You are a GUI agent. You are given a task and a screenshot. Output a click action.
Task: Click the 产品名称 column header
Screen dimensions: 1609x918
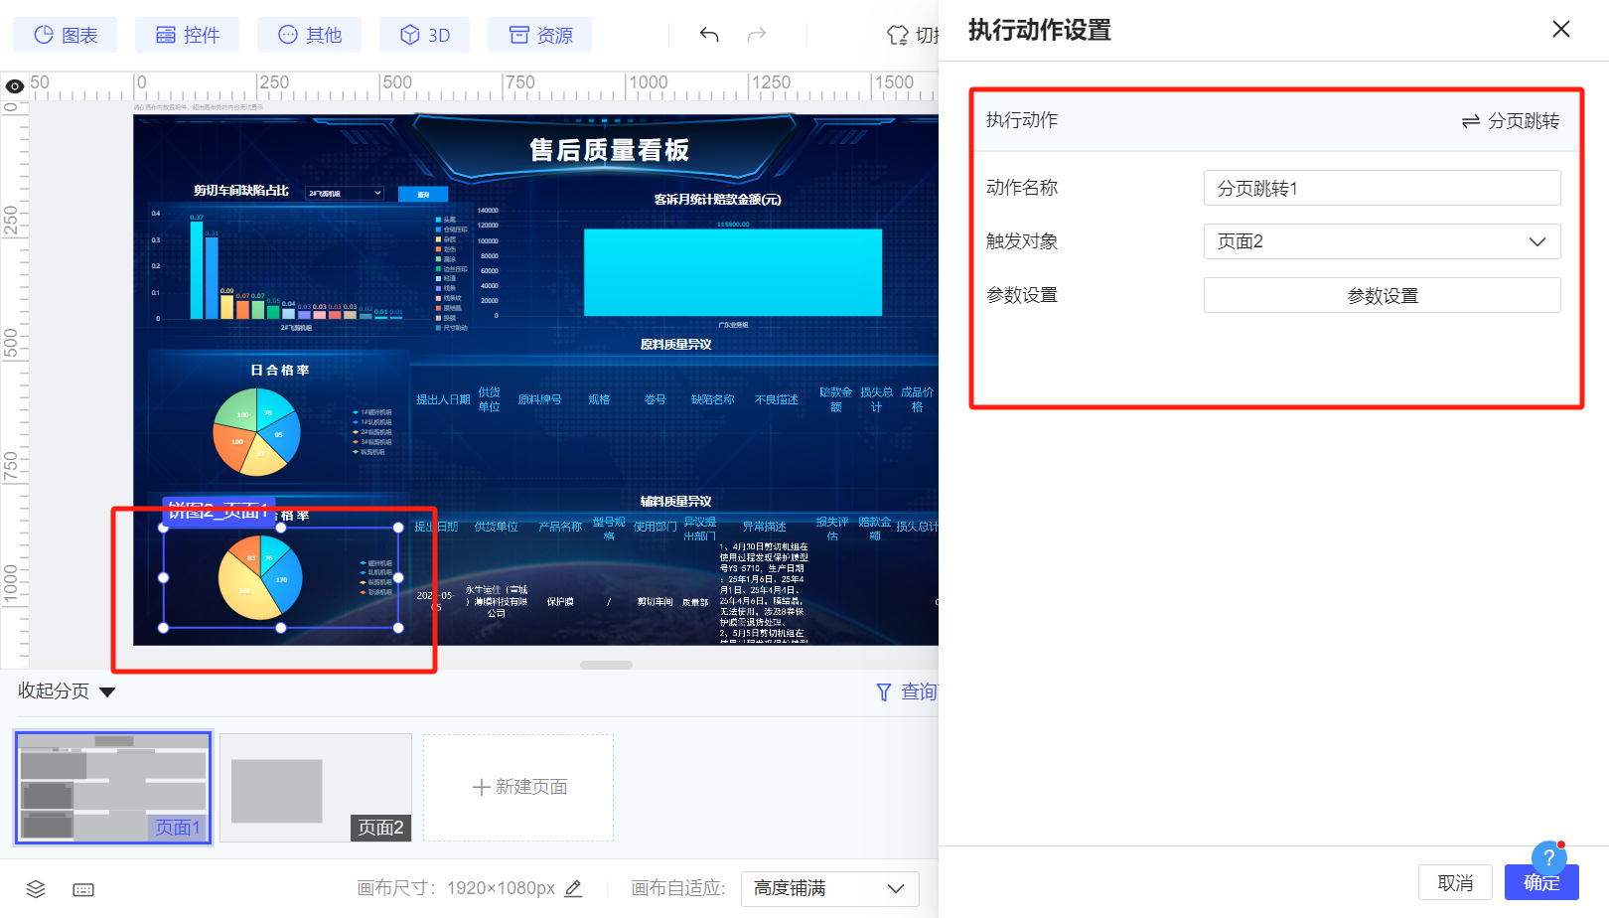[560, 527]
